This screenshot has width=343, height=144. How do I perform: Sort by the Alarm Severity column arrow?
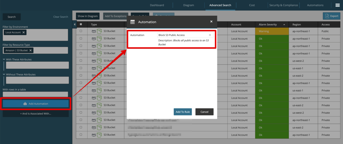pyautogui.click(x=284, y=25)
